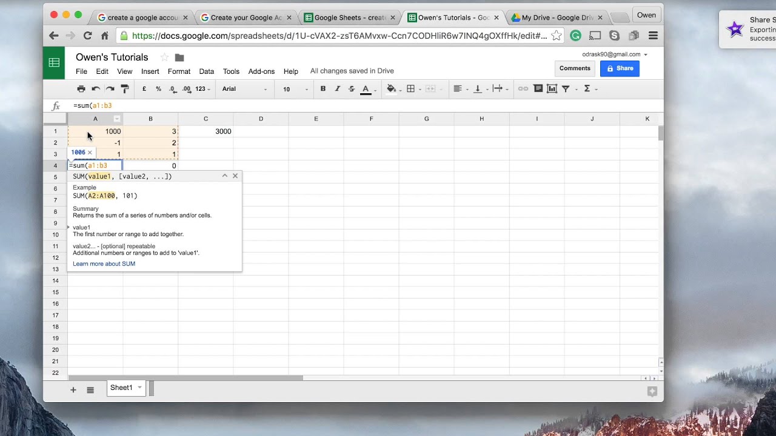Open the vertical align dropdown

click(x=480, y=89)
